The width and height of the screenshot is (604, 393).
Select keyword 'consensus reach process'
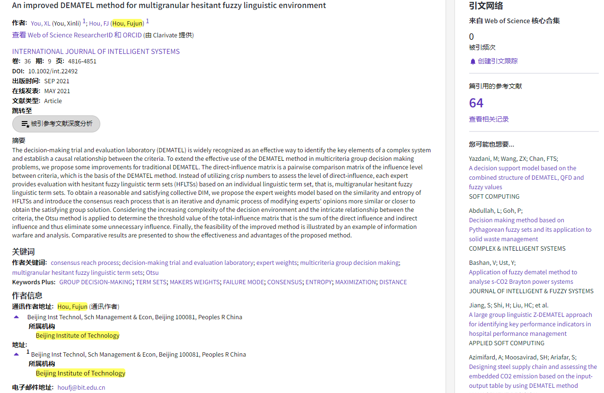tap(85, 262)
